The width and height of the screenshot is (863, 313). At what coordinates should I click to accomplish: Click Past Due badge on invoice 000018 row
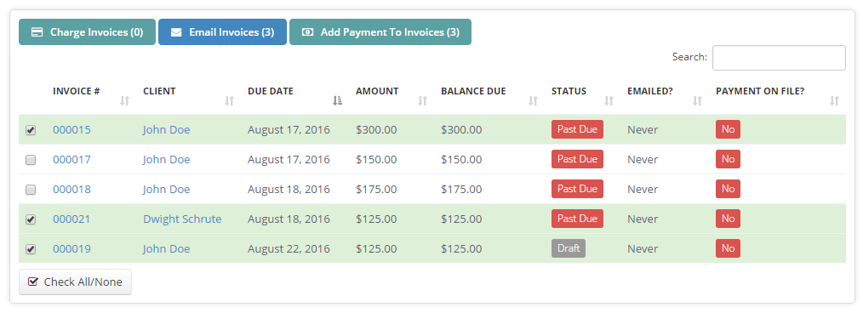(x=577, y=189)
